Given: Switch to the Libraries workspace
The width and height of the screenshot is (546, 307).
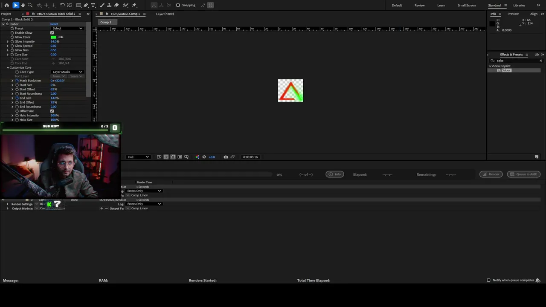Looking at the screenshot, I should click(x=519, y=6).
